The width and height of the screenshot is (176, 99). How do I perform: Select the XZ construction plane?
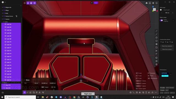point(171,42)
